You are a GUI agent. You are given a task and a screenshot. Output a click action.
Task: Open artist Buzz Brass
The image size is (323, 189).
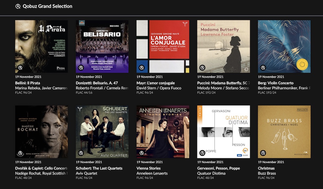(267, 174)
